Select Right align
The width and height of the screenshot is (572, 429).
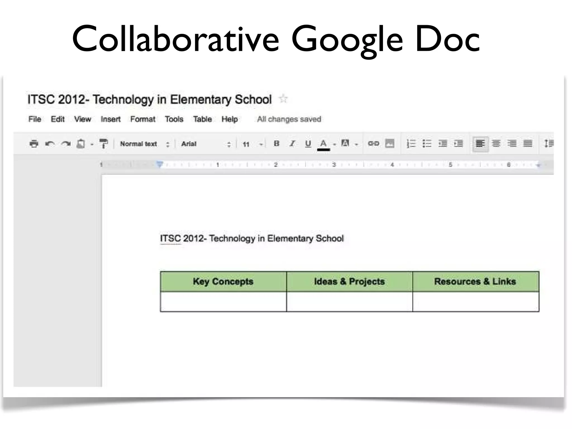[512, 144]
